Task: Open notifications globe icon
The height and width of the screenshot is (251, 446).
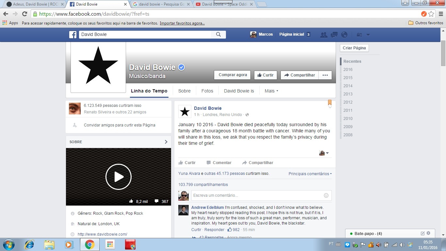Action: [x=344, y=35]
